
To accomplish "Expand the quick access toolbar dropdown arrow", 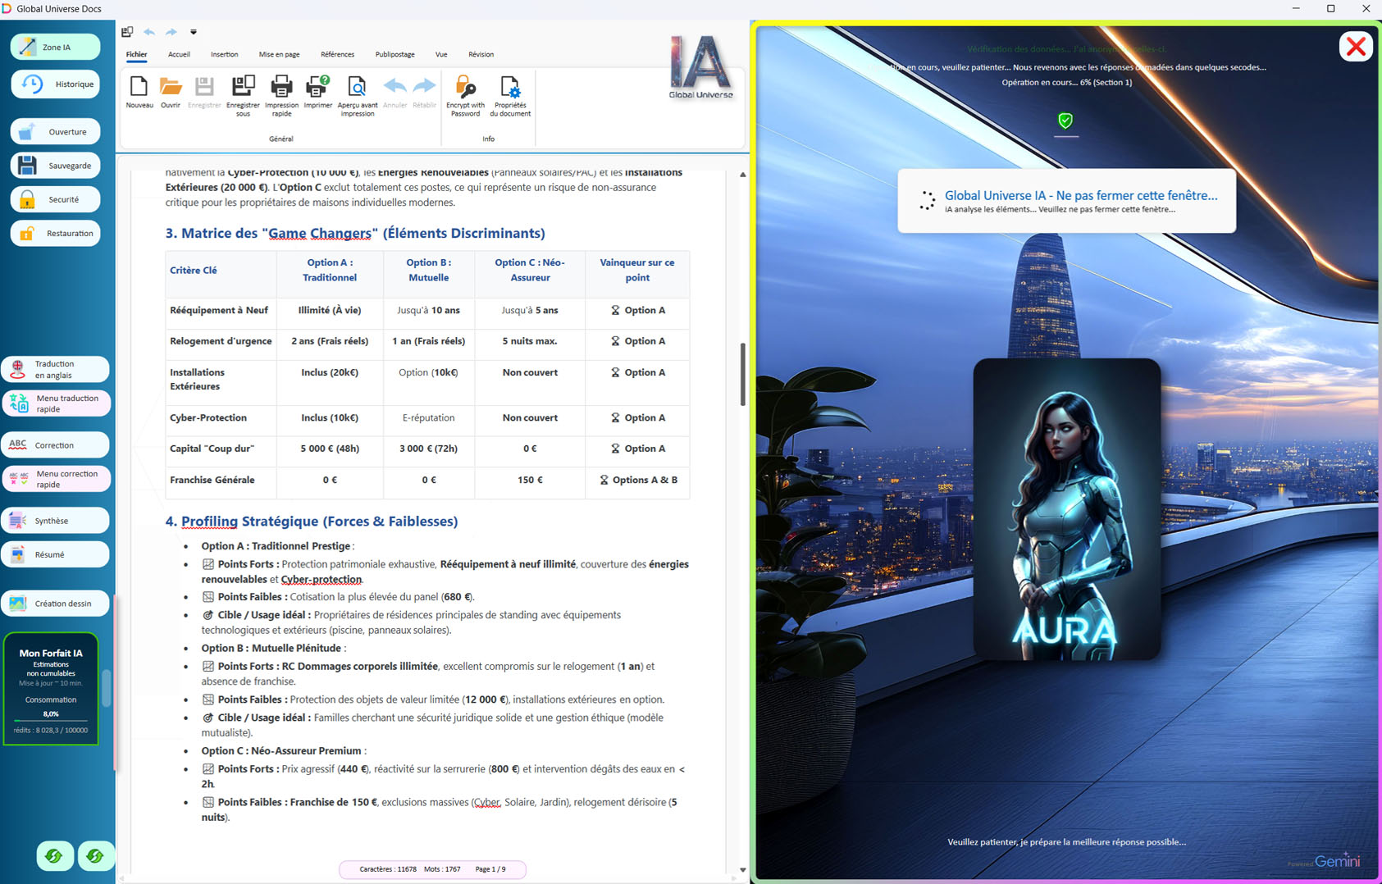I will pos(194,32).
